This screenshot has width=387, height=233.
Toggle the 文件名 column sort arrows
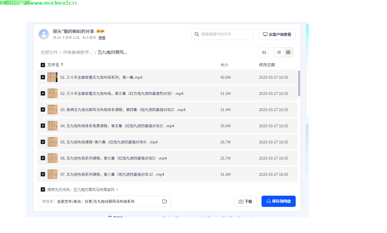pyautogui.click(x=62, y=65)
